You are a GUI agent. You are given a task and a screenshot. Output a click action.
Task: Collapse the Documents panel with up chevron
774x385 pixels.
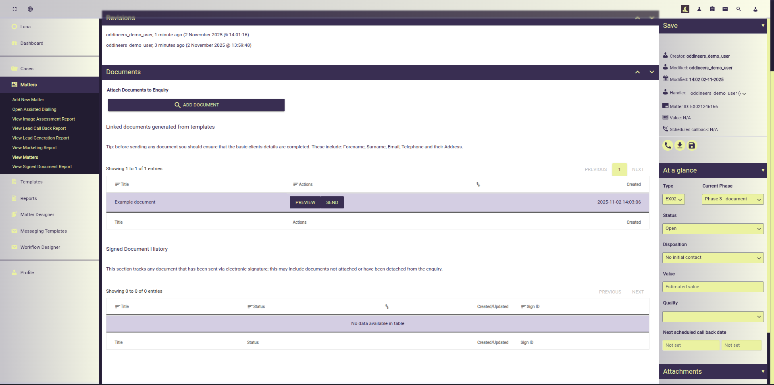click(637, 72)
